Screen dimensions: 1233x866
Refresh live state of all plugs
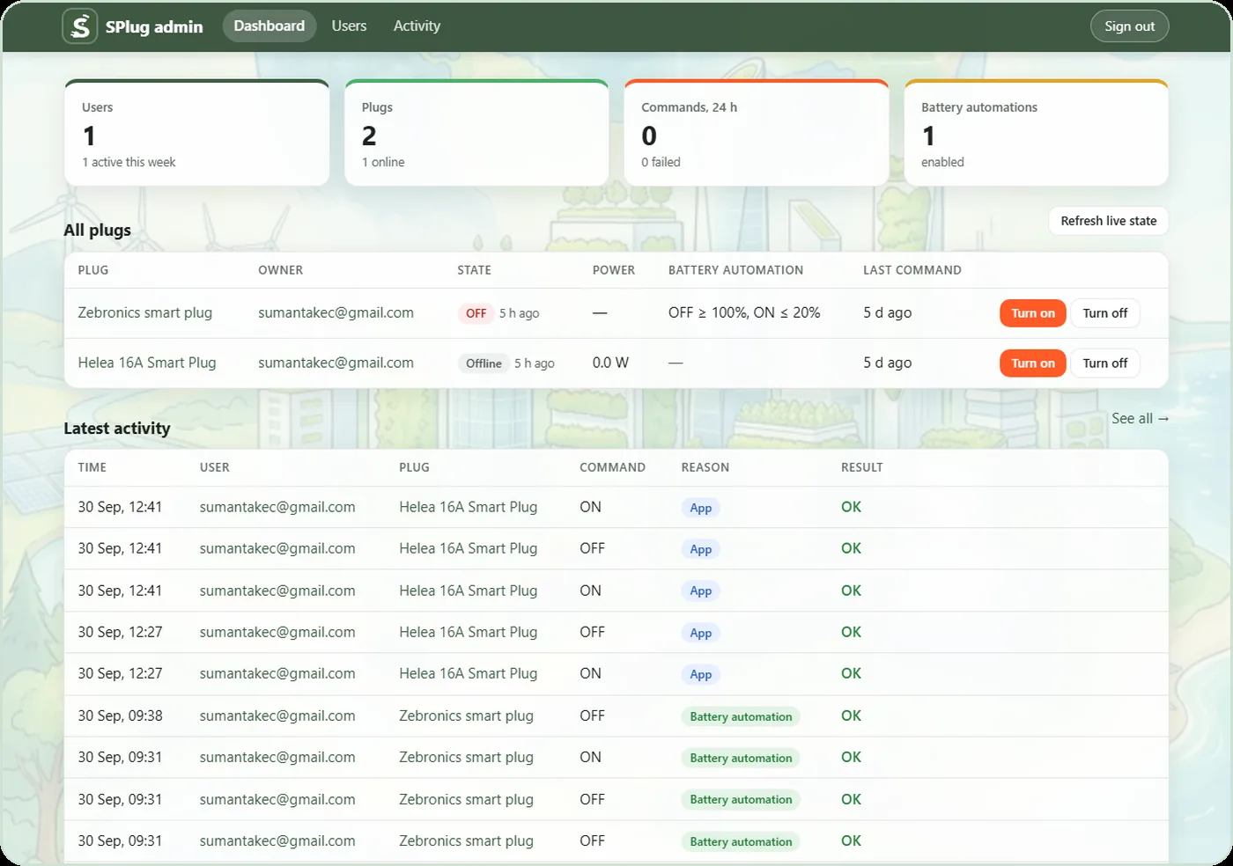1109,221
